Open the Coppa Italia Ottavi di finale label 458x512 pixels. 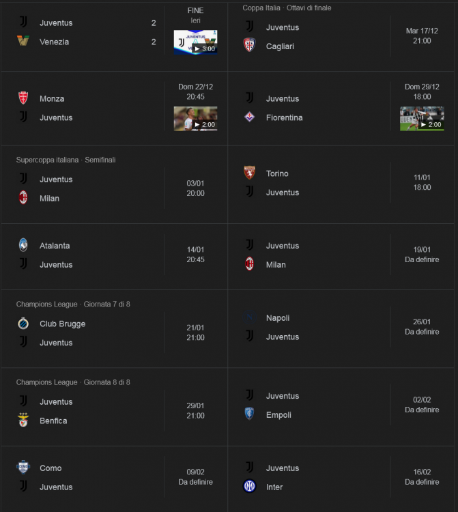(287, 8)
